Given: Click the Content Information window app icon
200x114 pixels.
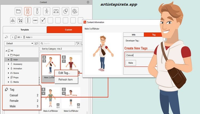Looking at the screenshot, I should point(85,22).
